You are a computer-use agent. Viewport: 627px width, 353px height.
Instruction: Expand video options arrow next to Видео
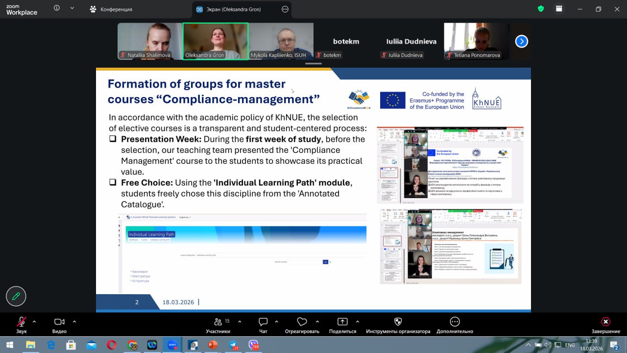[74, 322]
